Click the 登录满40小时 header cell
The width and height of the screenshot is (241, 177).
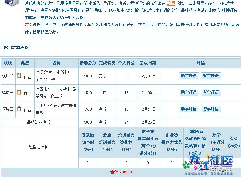point(88,143)
